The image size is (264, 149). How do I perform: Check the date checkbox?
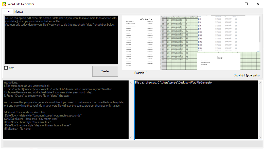point(6,68)
